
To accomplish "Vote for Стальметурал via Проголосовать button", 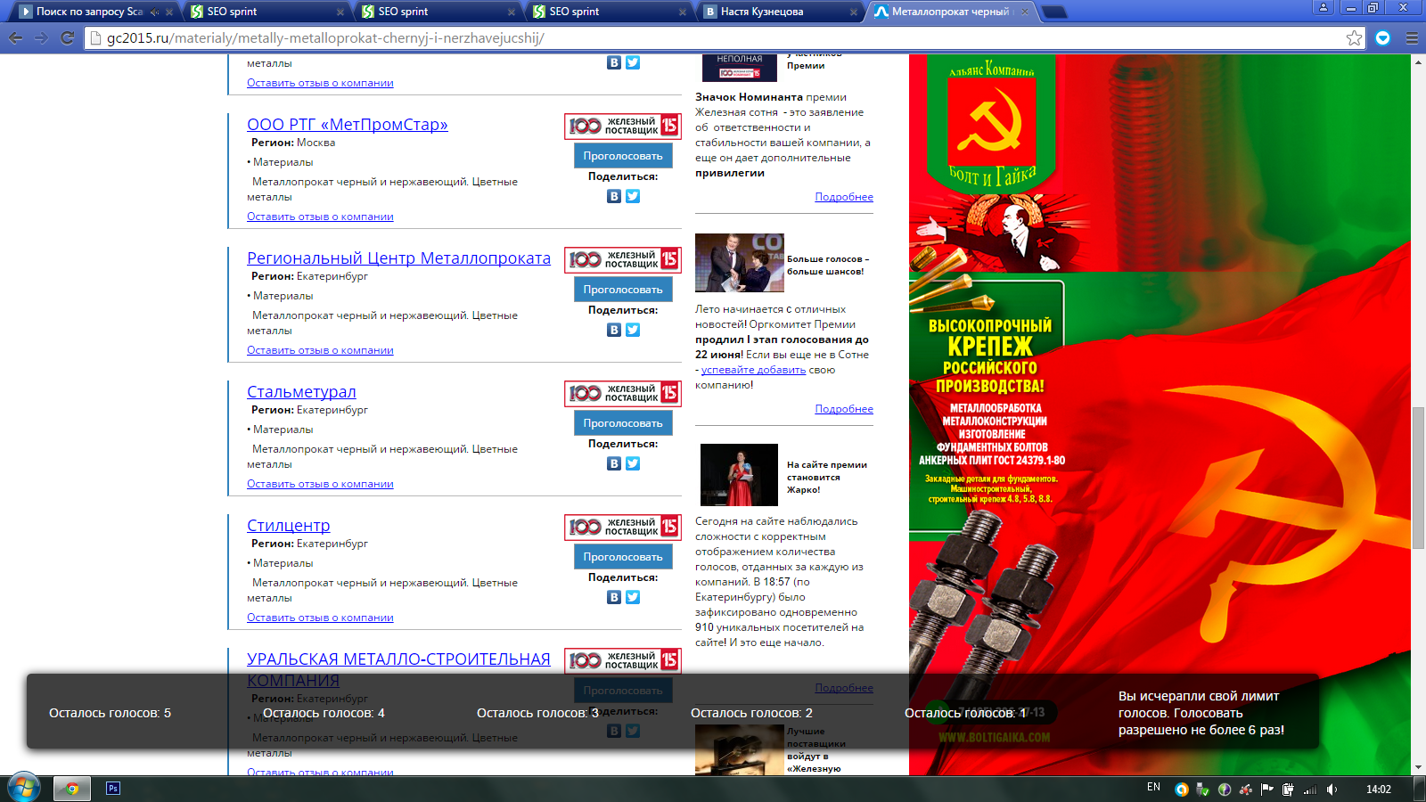I will [623, 423].
